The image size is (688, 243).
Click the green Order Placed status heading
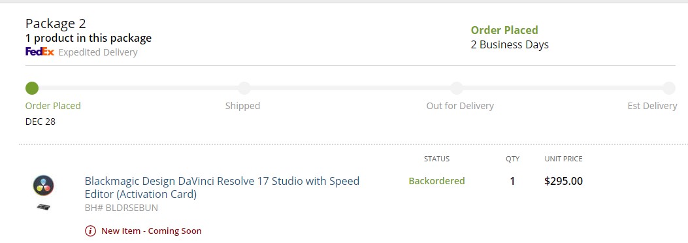[504, 30]
